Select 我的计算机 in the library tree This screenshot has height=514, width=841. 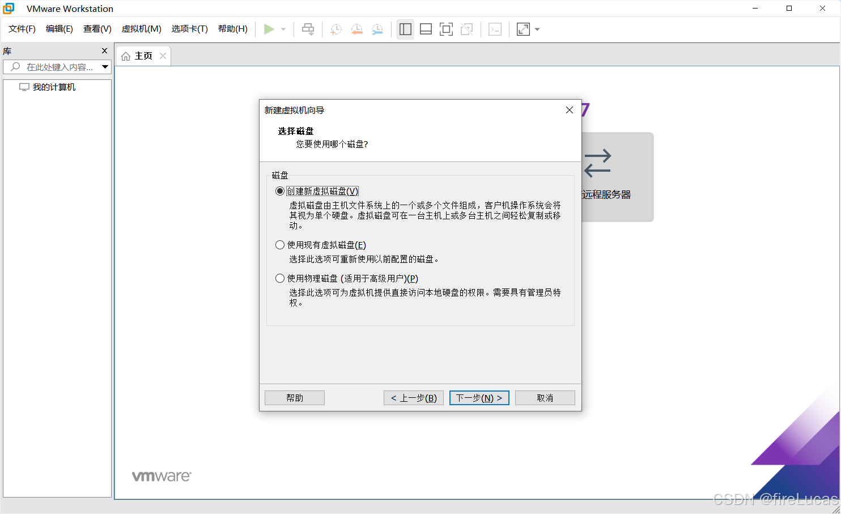(x=54, y=87)
